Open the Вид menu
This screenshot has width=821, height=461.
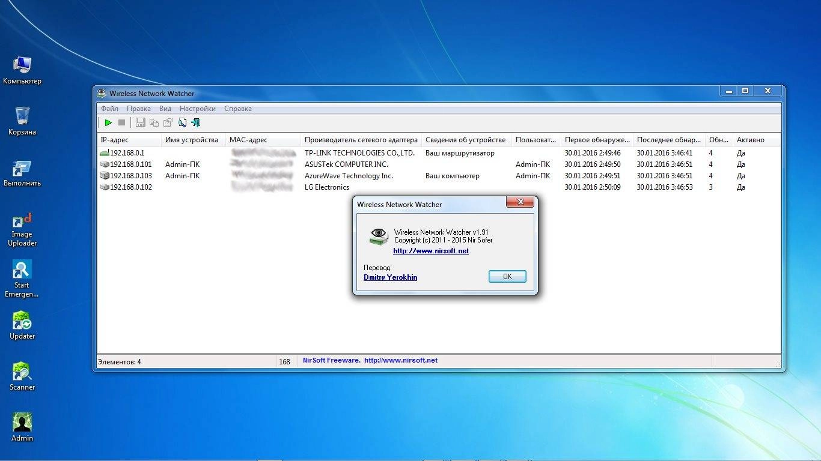click(165, 109)
